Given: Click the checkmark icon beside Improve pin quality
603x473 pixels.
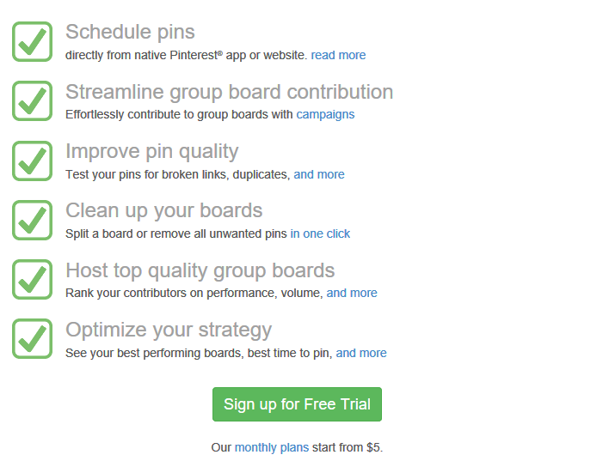Looking at the screenshot, I should 33,161.
